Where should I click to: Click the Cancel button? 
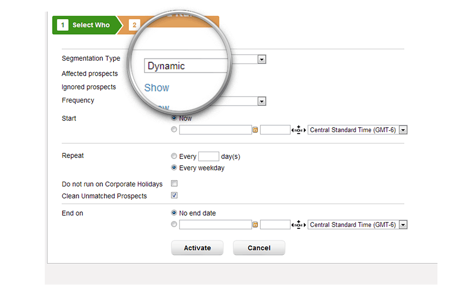259,248
